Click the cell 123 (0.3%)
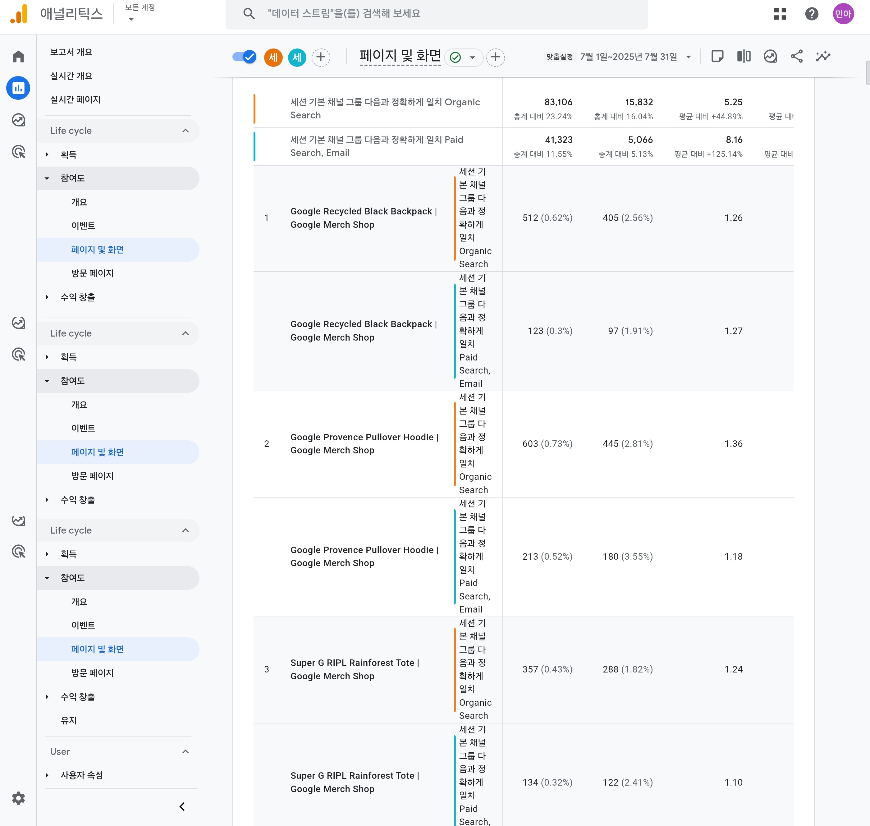Viewport: 870px width, 826px height. tap(550, 331)
